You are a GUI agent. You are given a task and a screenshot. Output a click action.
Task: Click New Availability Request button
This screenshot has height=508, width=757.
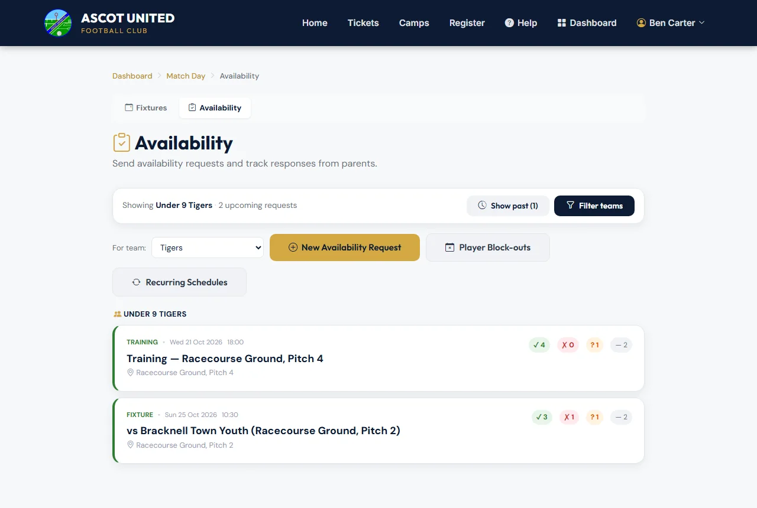coord(345,248)
